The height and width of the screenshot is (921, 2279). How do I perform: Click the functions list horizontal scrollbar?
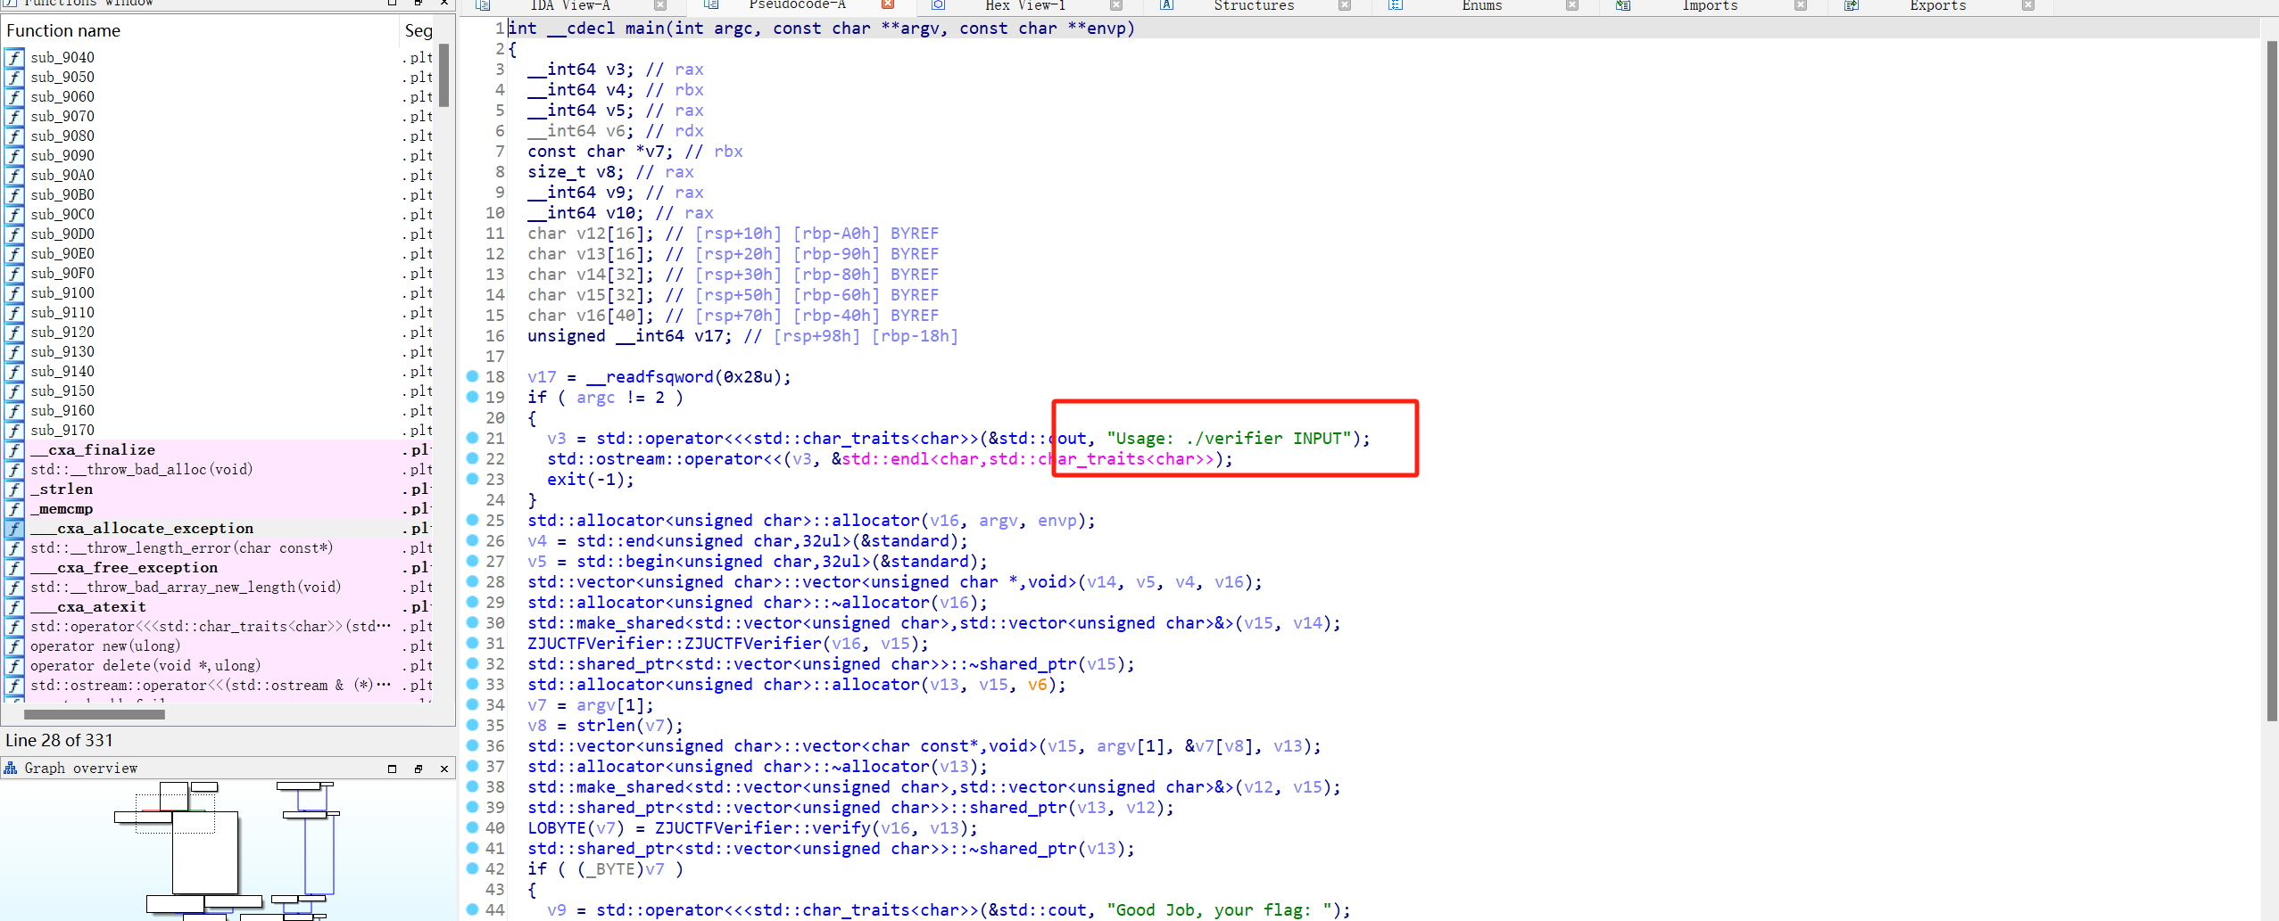pyautogui.click(x=95, y=714)
